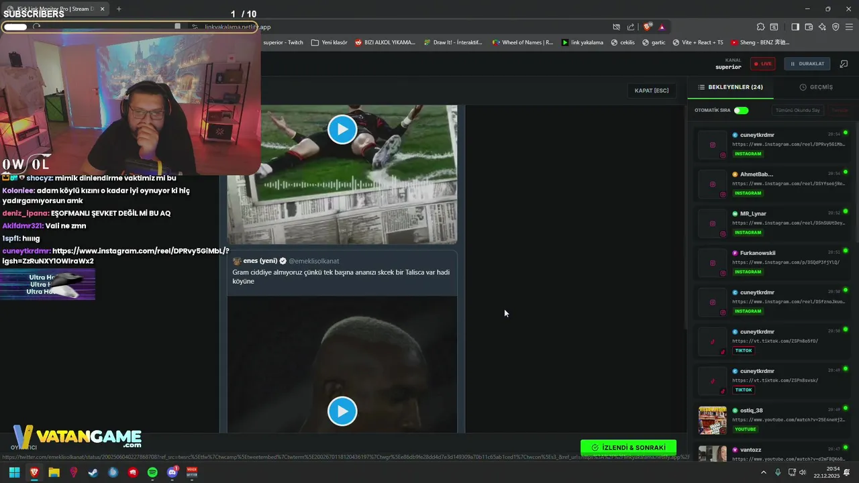Open the Sheng - BENZ YouTube bookmark
This screenshot has width=859, height=483.
pos(760,42)
